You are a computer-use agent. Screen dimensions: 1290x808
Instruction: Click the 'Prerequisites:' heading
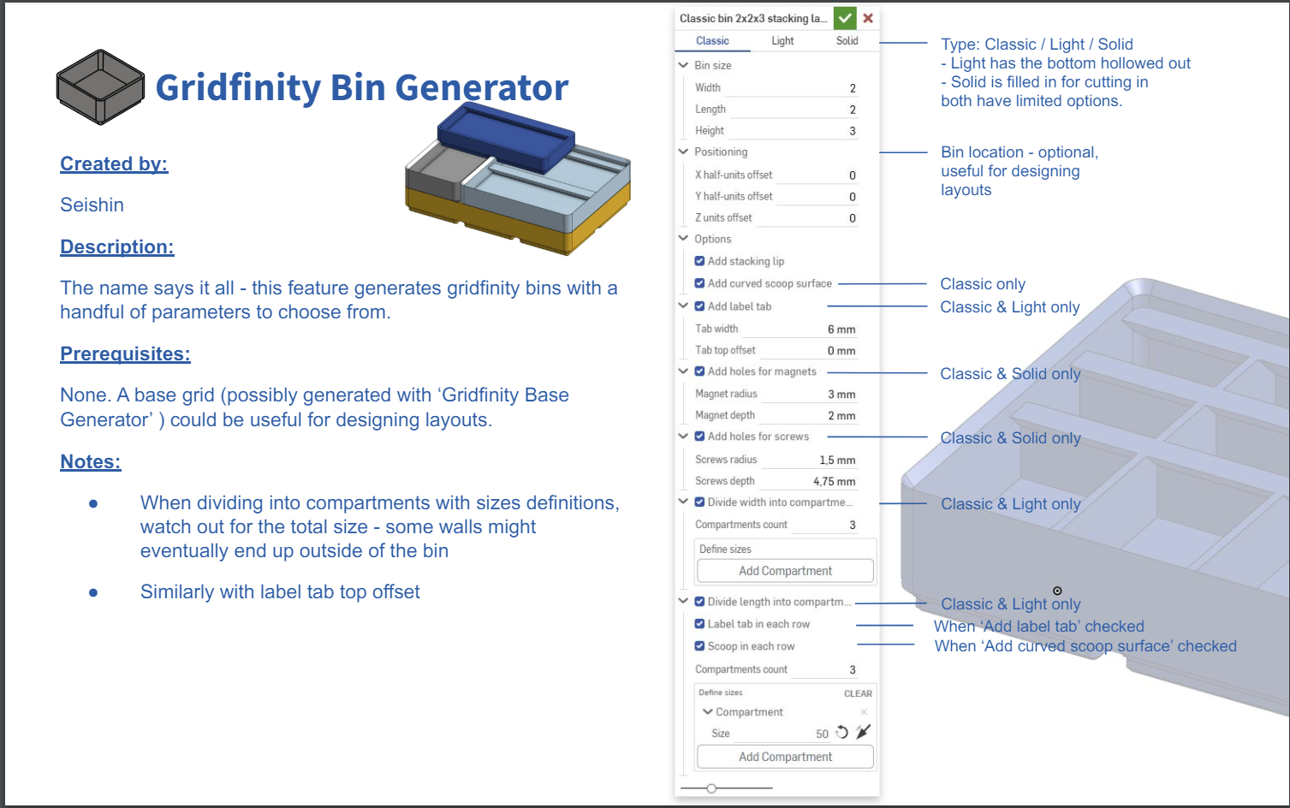click(x=125, y=353)
